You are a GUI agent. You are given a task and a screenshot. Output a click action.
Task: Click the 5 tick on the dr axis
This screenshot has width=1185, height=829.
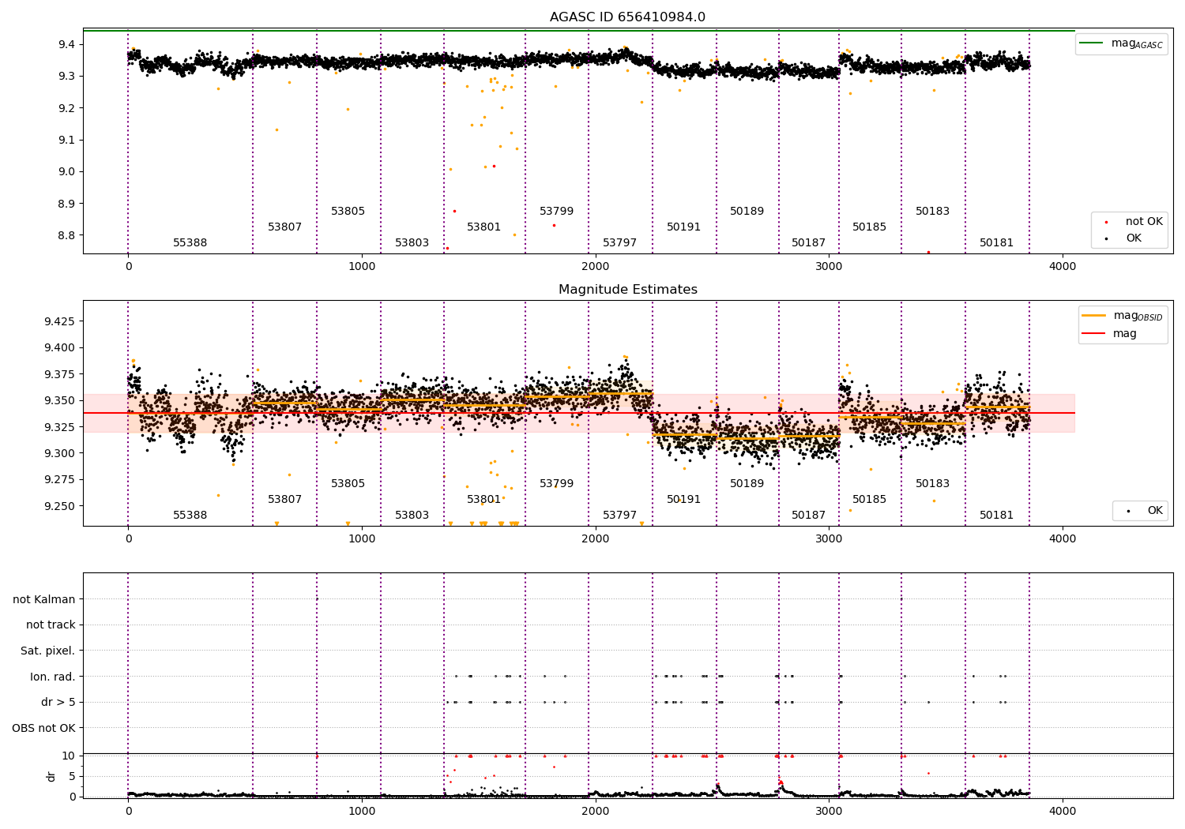coord(73,777)
